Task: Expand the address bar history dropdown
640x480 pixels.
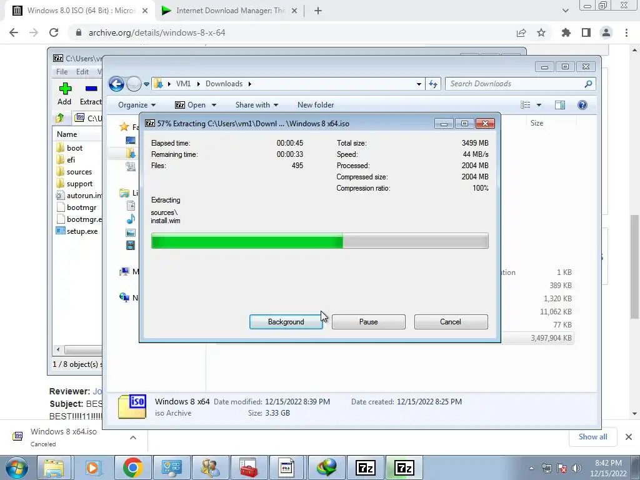Action: tap(419, 84)
